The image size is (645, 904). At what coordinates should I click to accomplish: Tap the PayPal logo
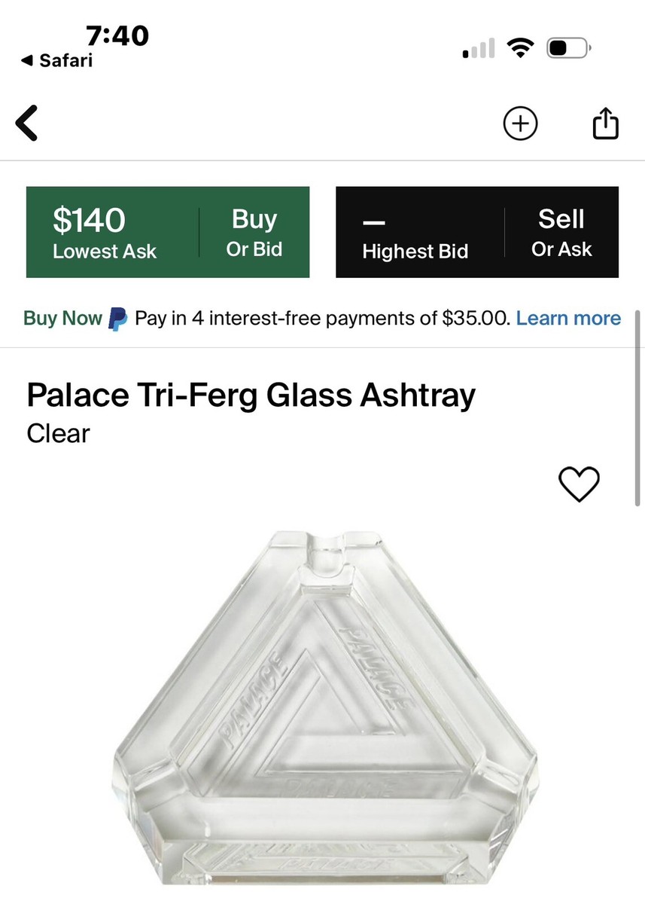click(x=116, y=319)
